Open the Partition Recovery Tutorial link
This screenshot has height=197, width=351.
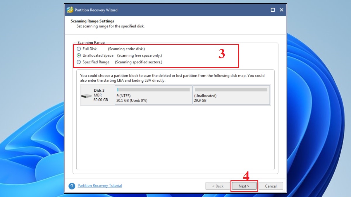[100, 186]
